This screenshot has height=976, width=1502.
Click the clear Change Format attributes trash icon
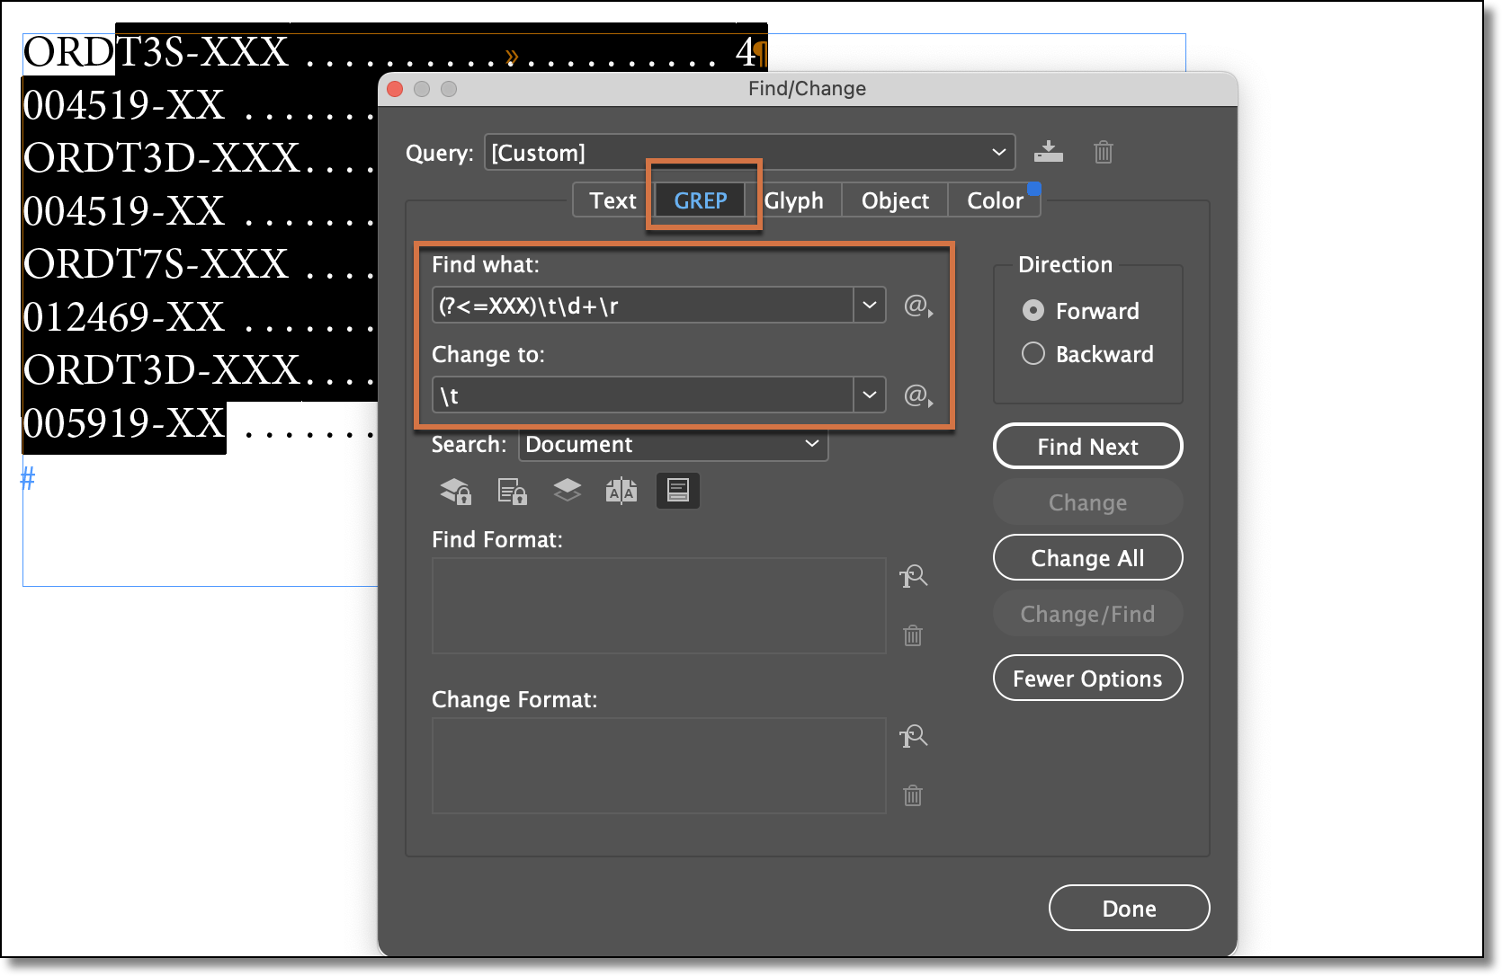tap(912, 795)
